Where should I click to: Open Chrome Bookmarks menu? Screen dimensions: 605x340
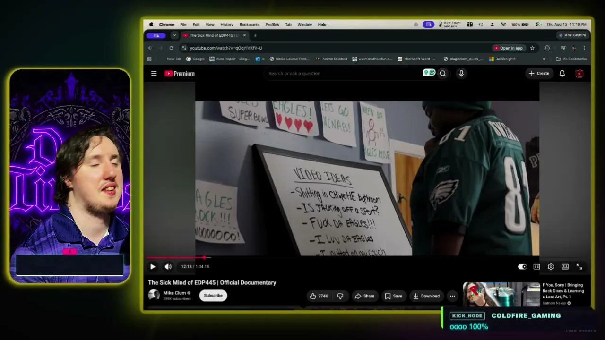point(249,25)
